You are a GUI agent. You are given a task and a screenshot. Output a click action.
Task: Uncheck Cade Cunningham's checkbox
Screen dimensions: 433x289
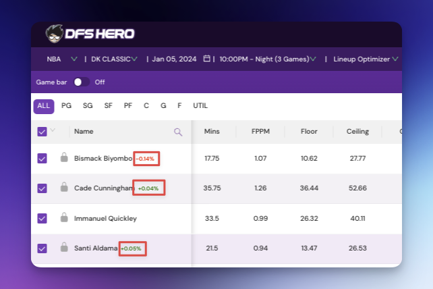point(42,188)
